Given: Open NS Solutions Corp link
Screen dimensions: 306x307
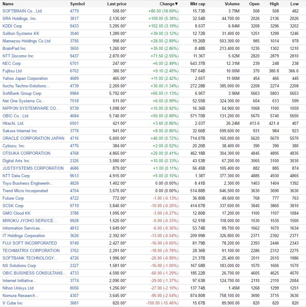Looking at the screenshot, I should pyautogui.click(x=19, y=266).
